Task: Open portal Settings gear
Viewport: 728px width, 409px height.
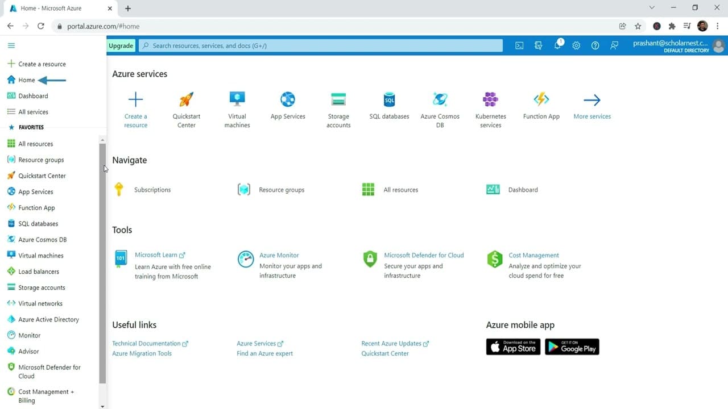Action: tap(576, 45)
